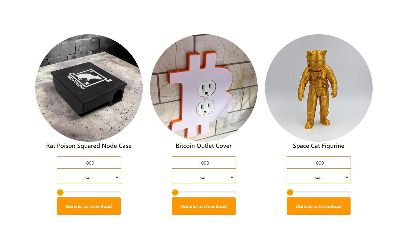Viewport: 401px width, 249px height.
Task: Focus the amount field under Space Cat Figurine
Action: [319, 163]
